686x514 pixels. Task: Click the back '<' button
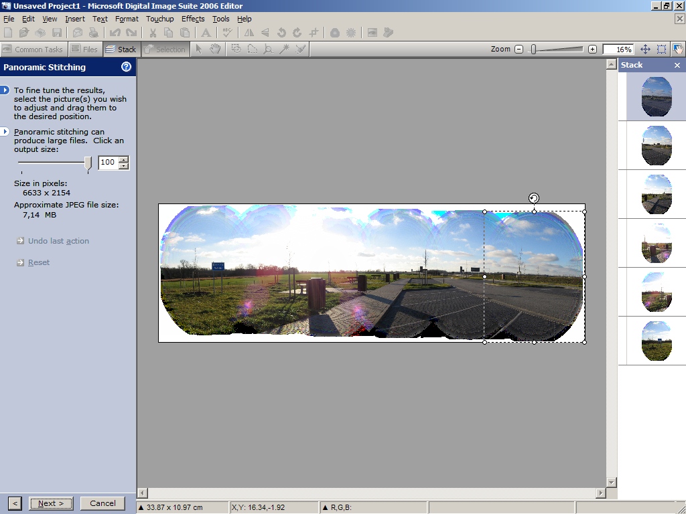pos(15,503)
